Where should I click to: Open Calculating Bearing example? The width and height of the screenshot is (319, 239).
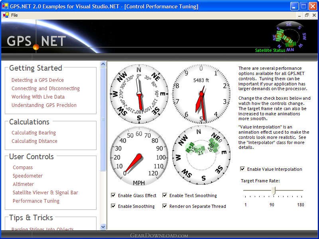(33, 133)
